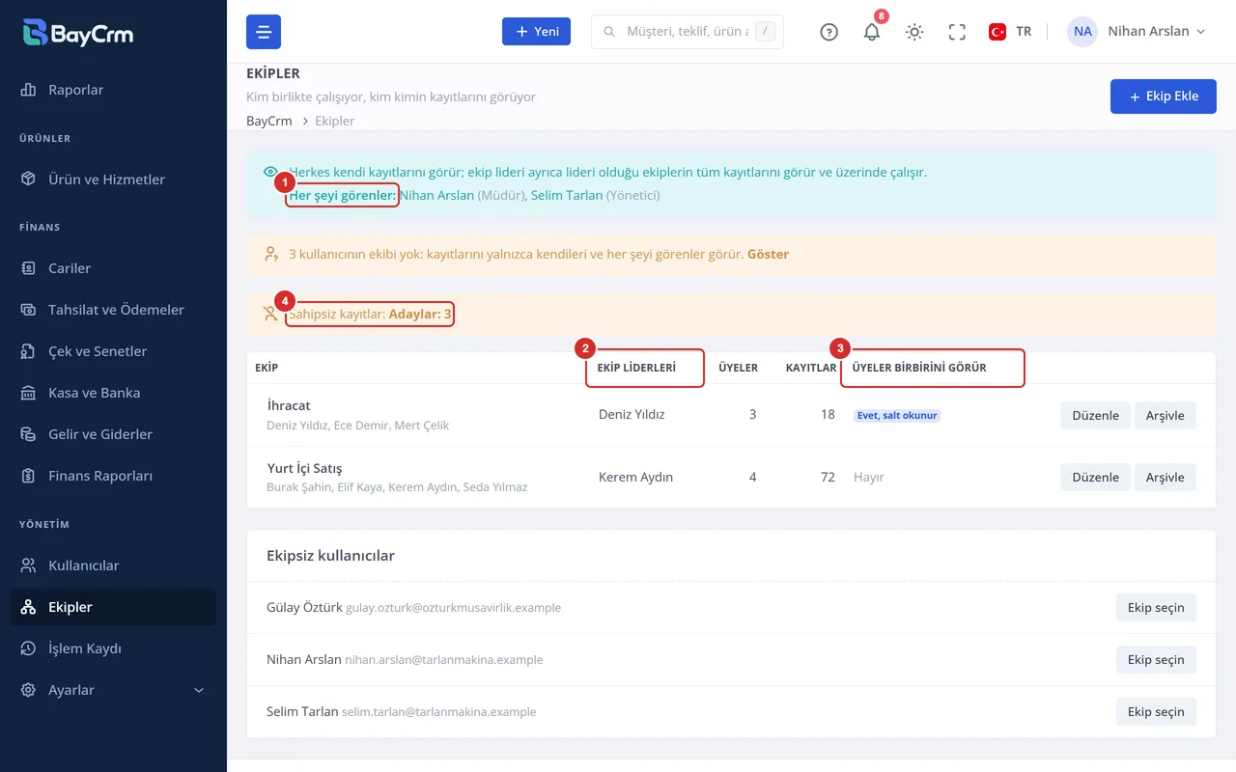1236x772 pixels.
Task: Click the BayCrm logo
Action: pyautogui.click(x=78, y=33)
